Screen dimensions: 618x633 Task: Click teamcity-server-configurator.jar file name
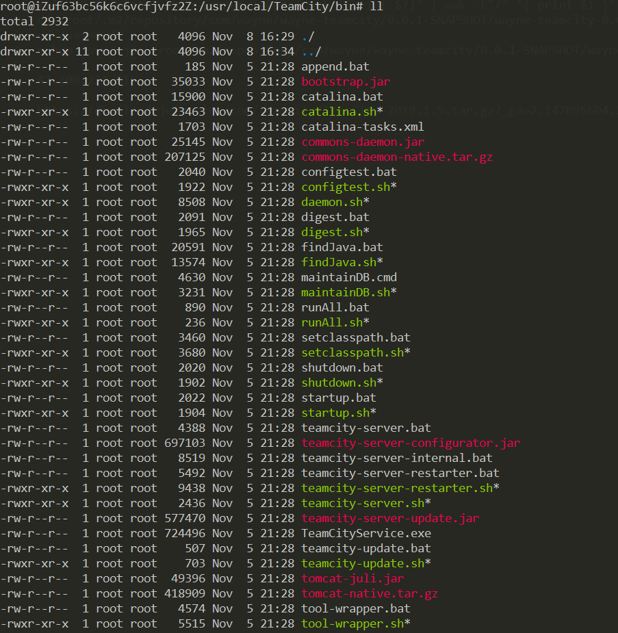point(411,443)
